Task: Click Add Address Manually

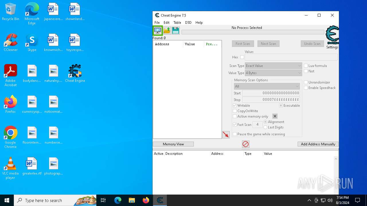Action: (318, 144)
